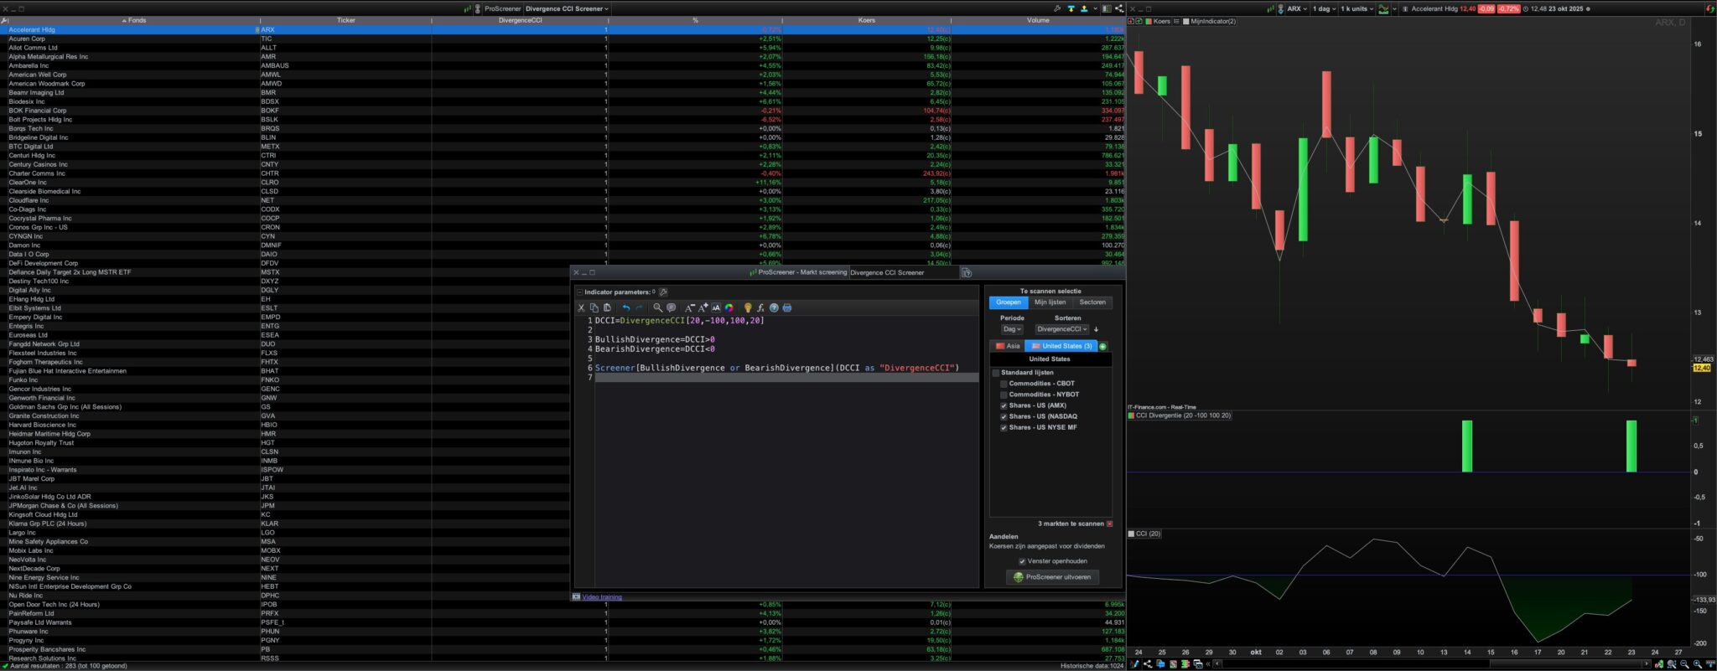The image size is (1717, 671).
Task: Enable Commodities - NYBOT market
Action: tap(1004, 395)
